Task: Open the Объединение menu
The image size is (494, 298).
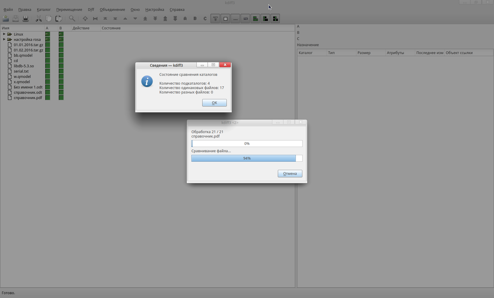Action: coord(112,9)
